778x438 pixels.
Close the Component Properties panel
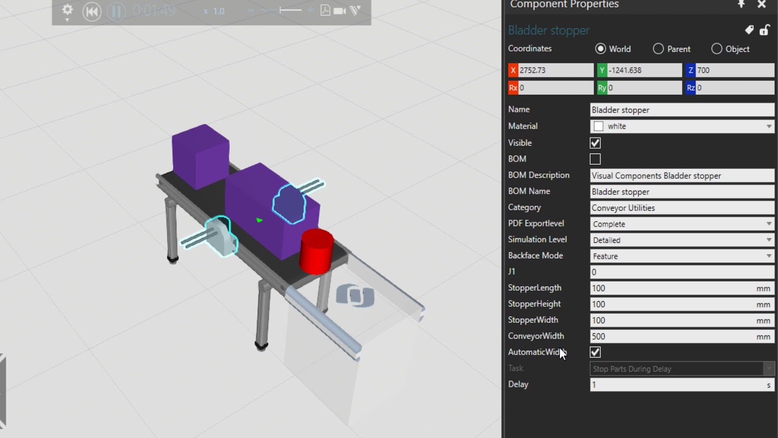762,4
